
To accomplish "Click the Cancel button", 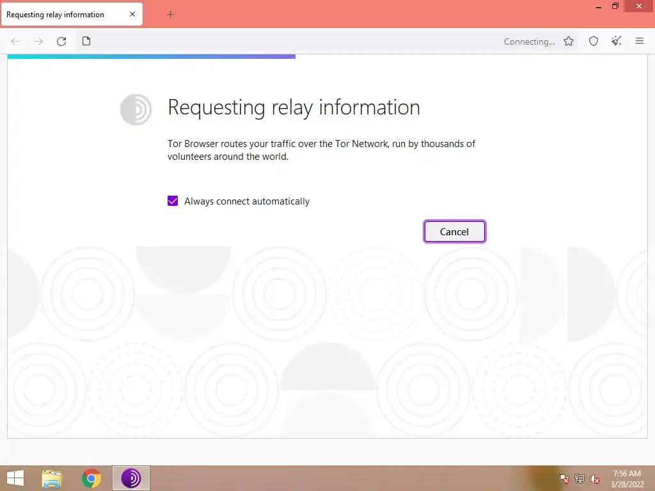I will [x=455, y=231].
